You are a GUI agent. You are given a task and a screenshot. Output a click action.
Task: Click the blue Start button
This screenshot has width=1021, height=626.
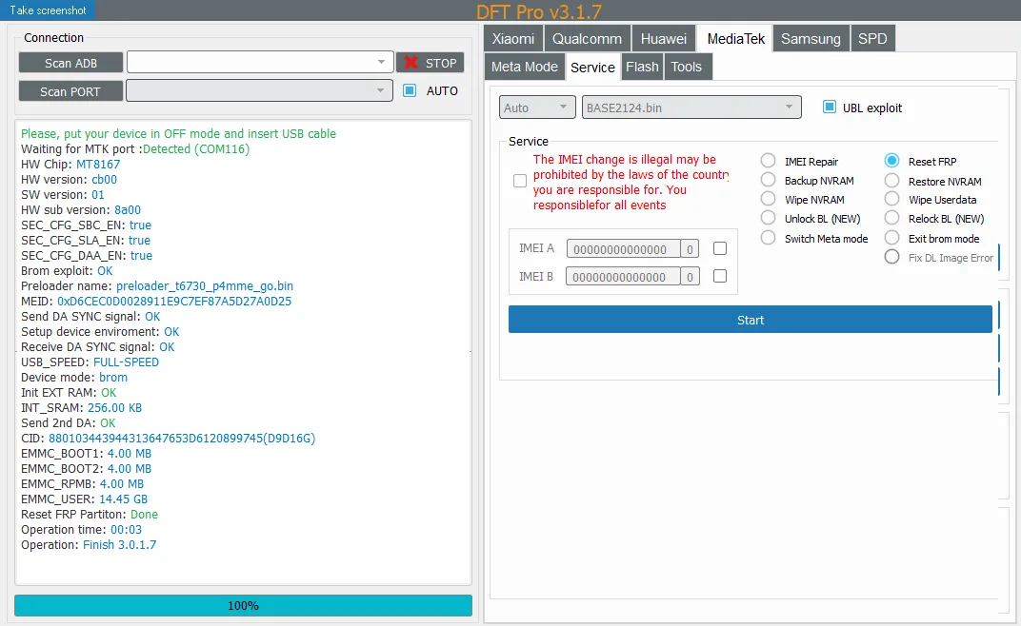coord(751,320)
